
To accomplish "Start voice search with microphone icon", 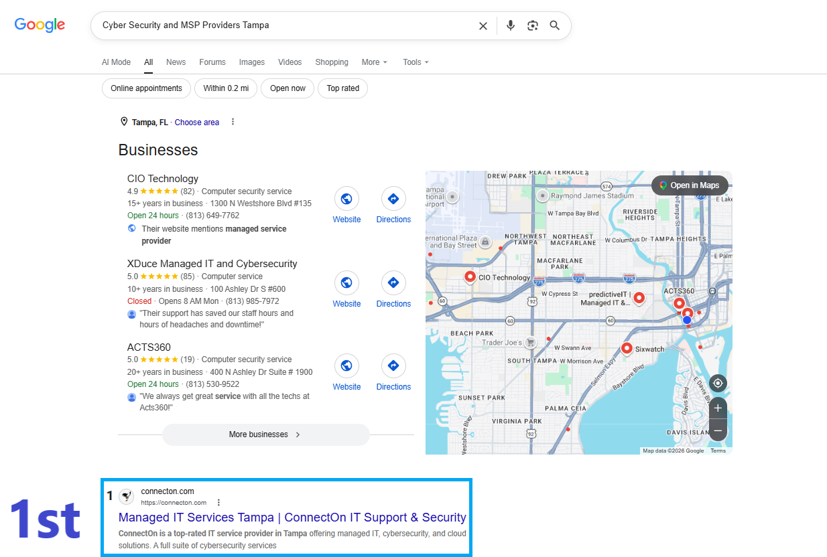I will (x=511, y=25).
